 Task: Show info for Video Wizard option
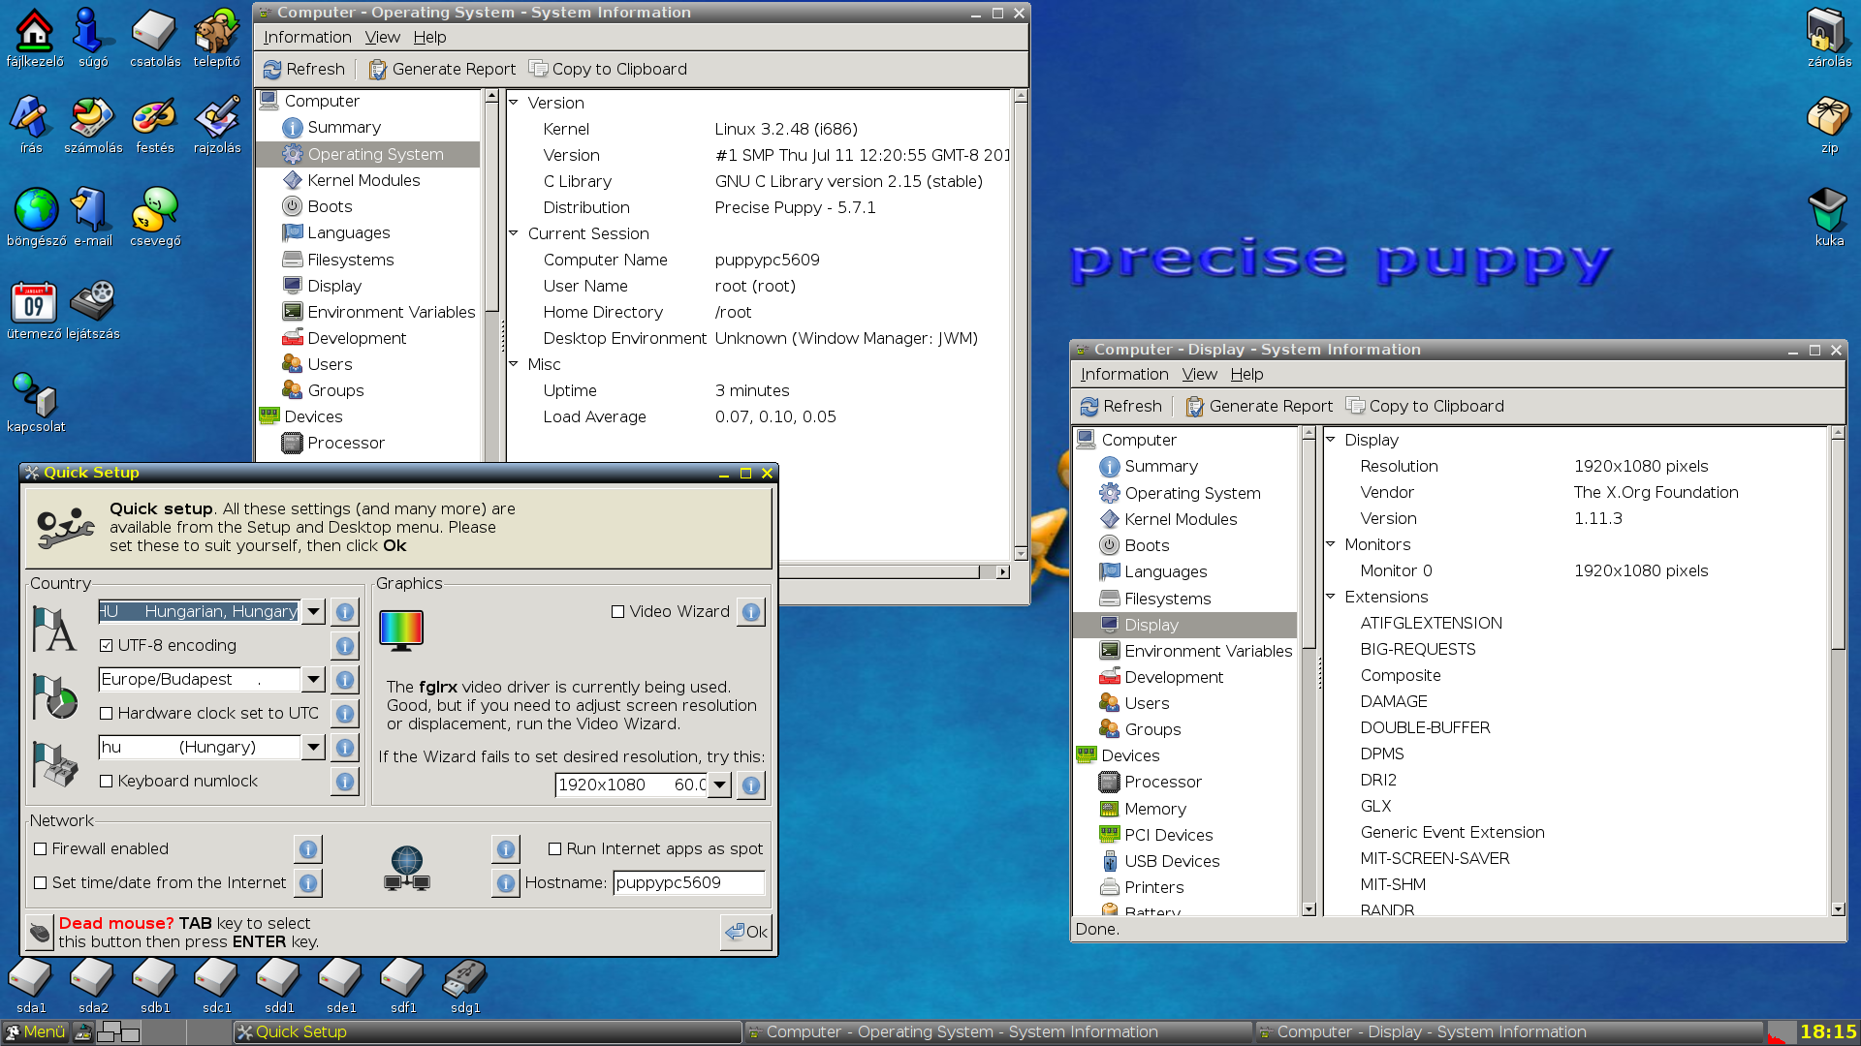[750, 612]
